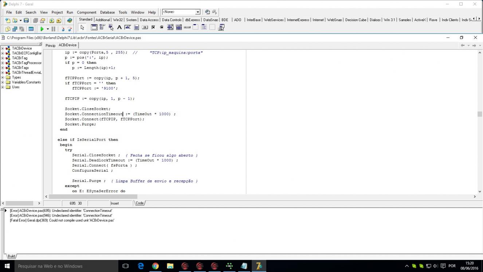Screen dimensions: 483x272
Task: Click the editor horizontal scrollbar thumb
Action: click(93, 197)
